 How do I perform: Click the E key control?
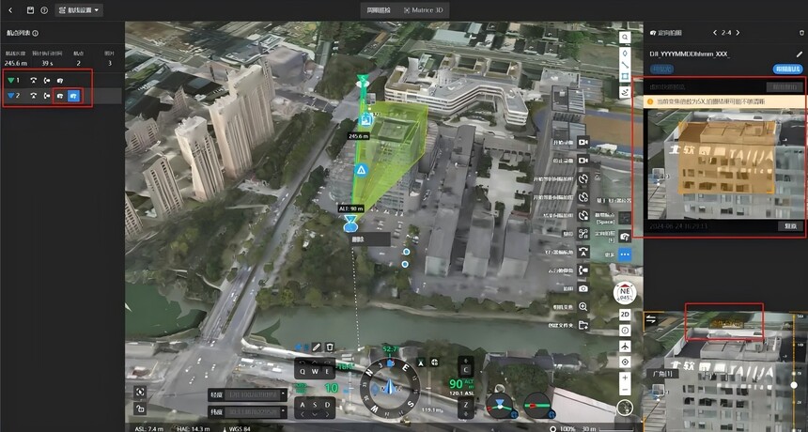pos(328,371)
